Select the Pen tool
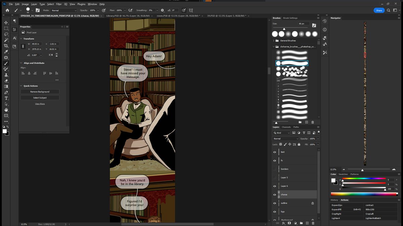 click(x=6, y=93)
